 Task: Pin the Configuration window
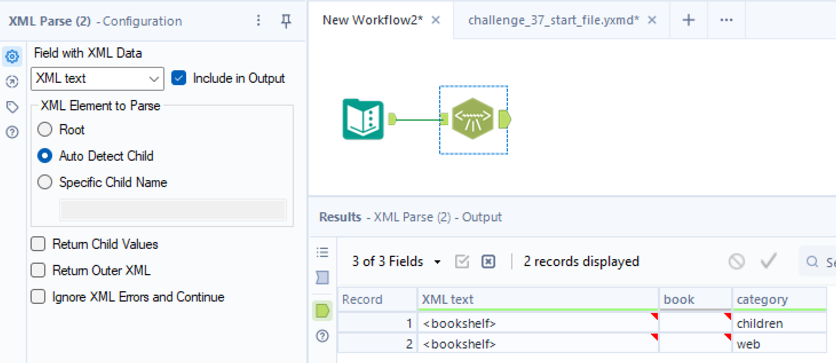(286, 21)
